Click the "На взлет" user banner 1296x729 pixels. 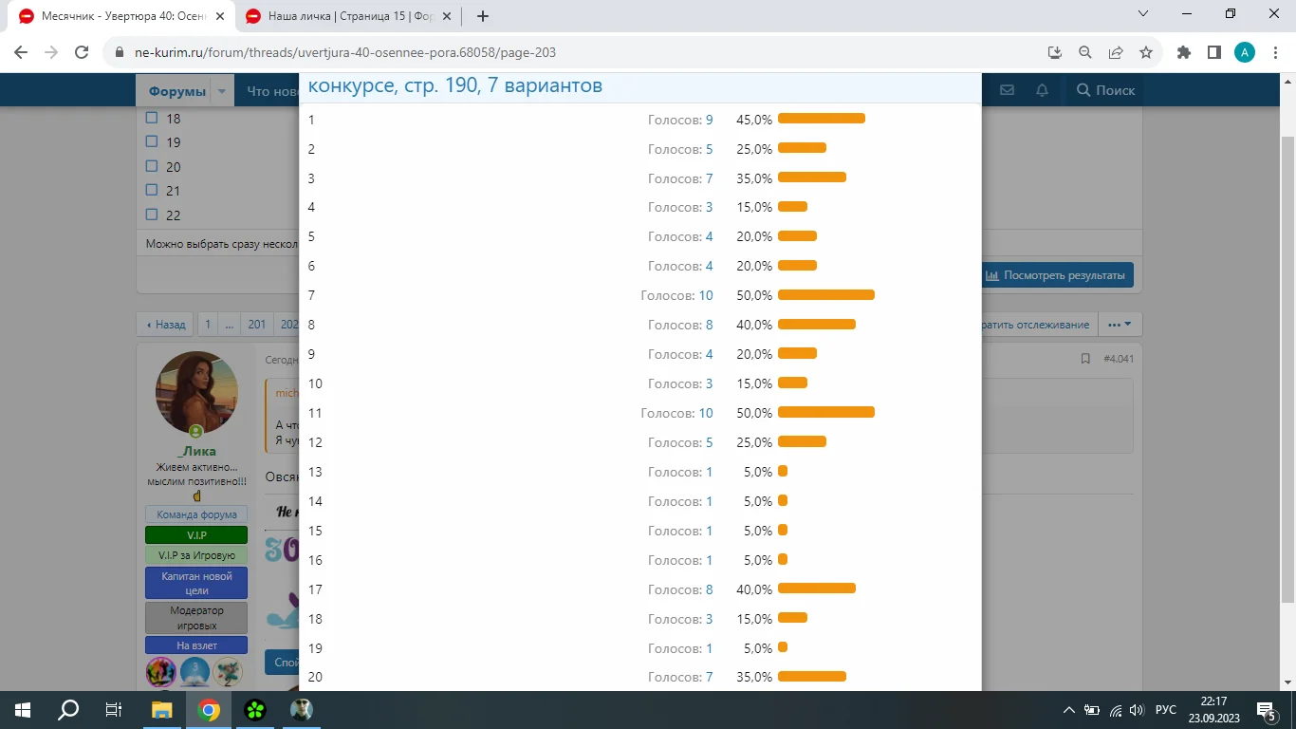point(196,645)
